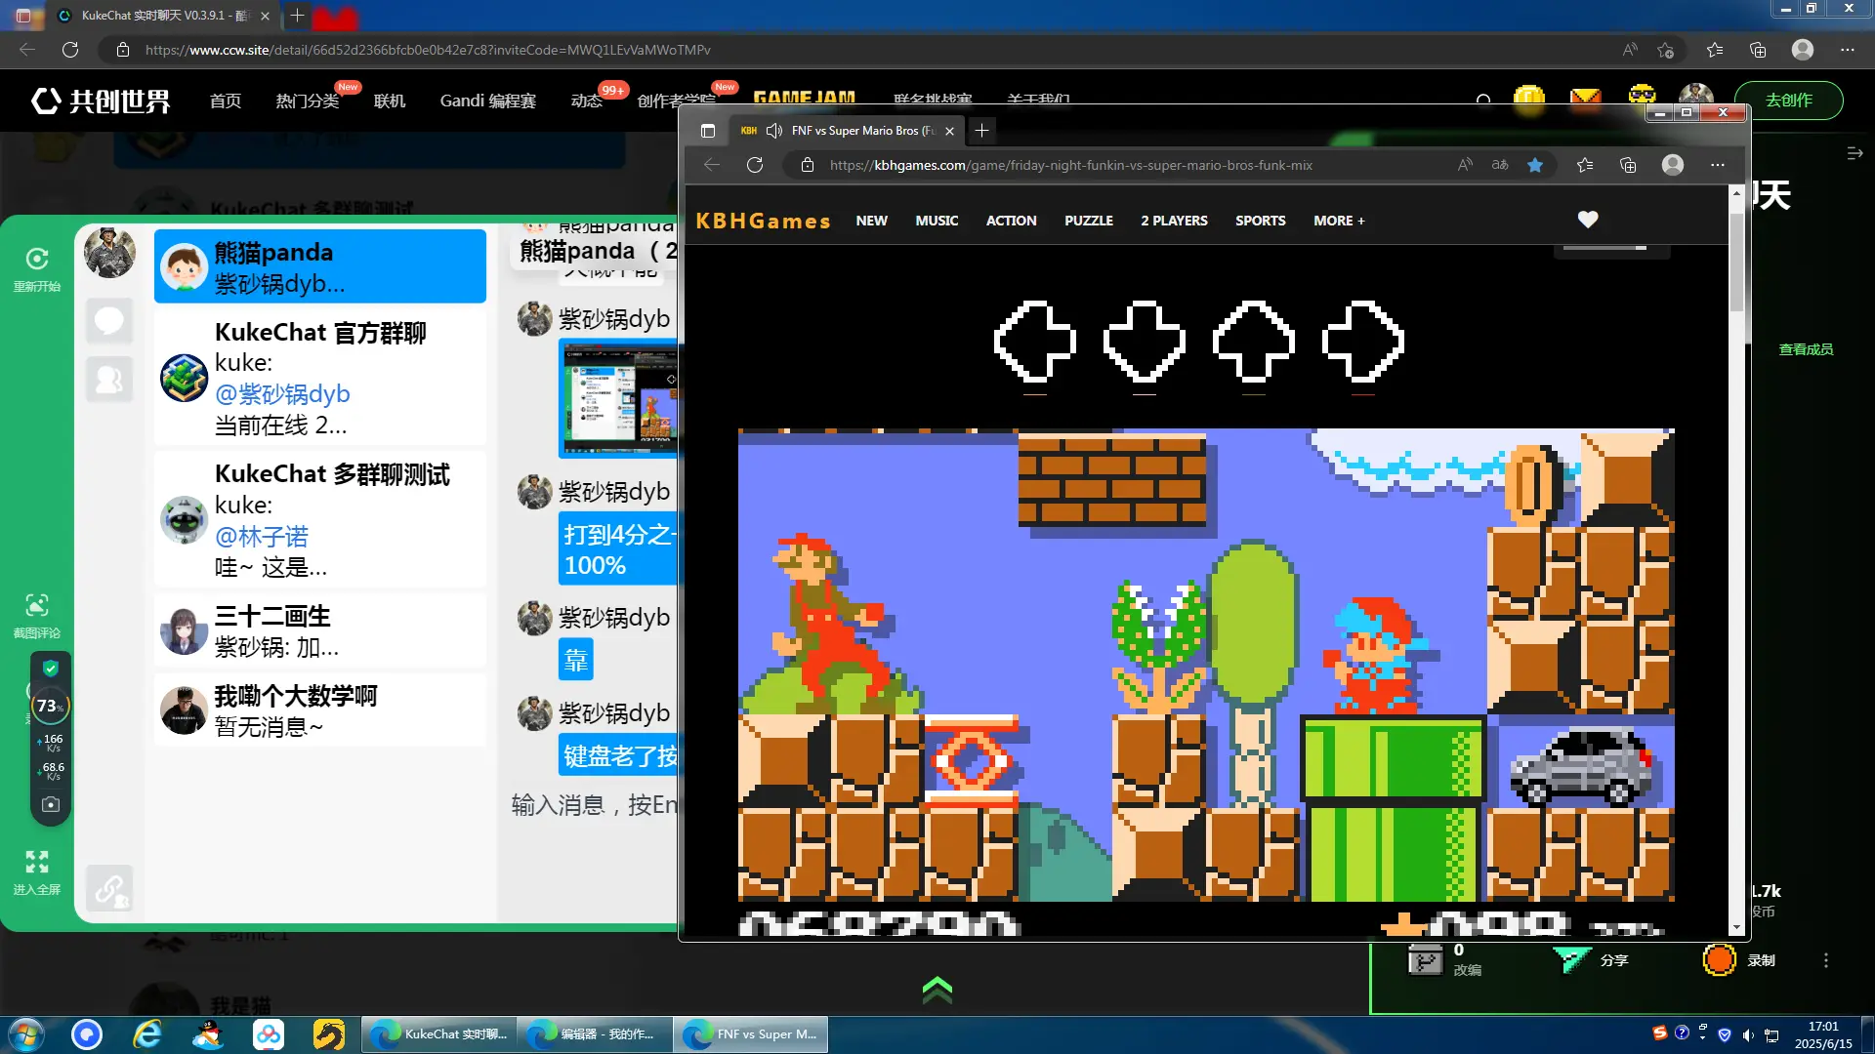Open the MUSIC category on KBHGames

point(937,221)
